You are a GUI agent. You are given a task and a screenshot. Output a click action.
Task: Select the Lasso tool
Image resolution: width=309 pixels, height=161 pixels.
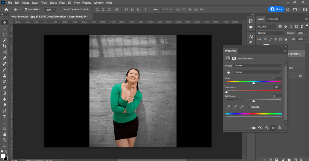(5, 34)
